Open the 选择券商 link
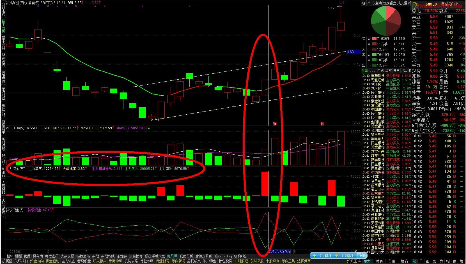466x264 pixels. 304,261
